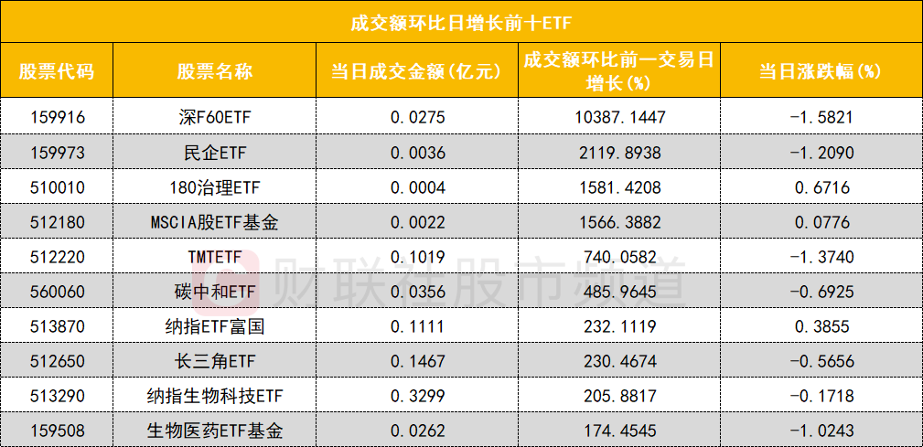Click the price change value -1.0243
This screenshot has width=923, height=447.
820,430
